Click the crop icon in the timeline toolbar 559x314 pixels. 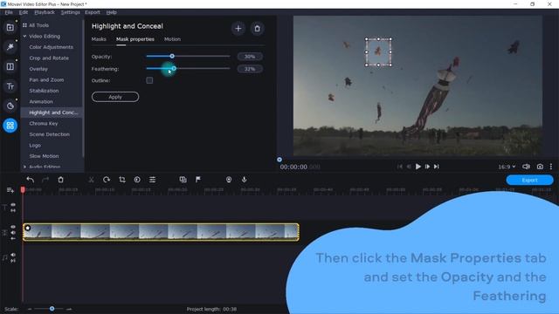[x=122, y=180]
